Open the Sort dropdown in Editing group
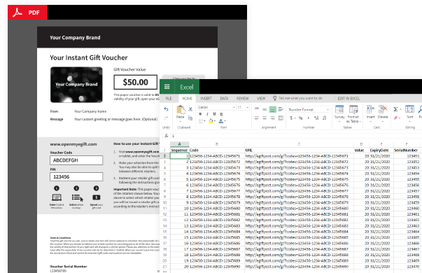Viewport: 422px width, 273px height. point(409,113)
